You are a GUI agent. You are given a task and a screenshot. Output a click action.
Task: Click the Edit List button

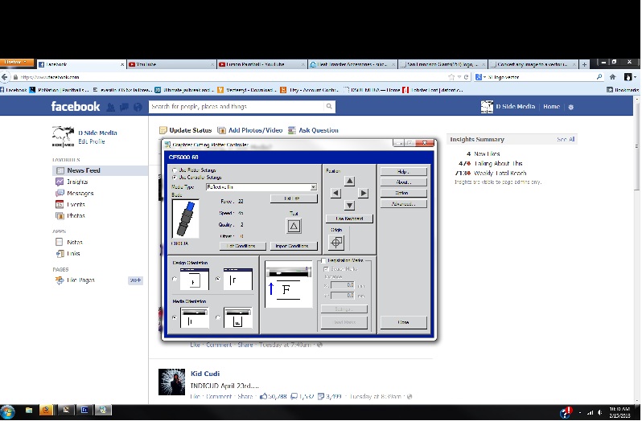point(294,198)
